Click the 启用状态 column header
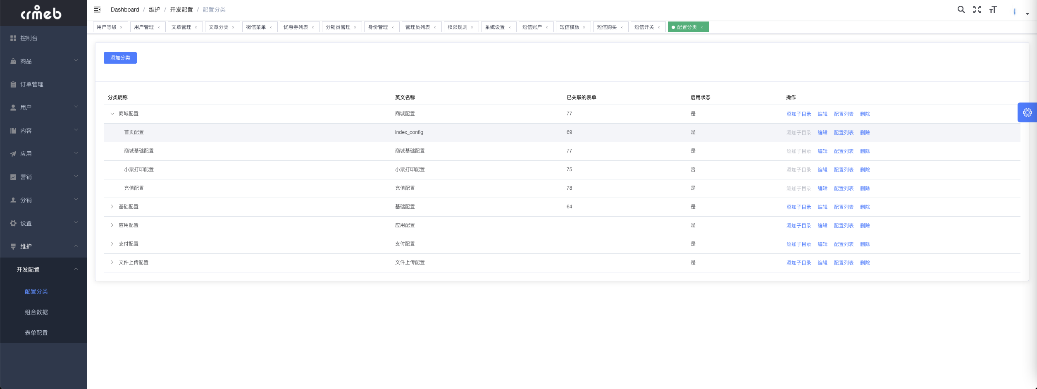Screen dimensions: 1037x389 pos(701,98)
